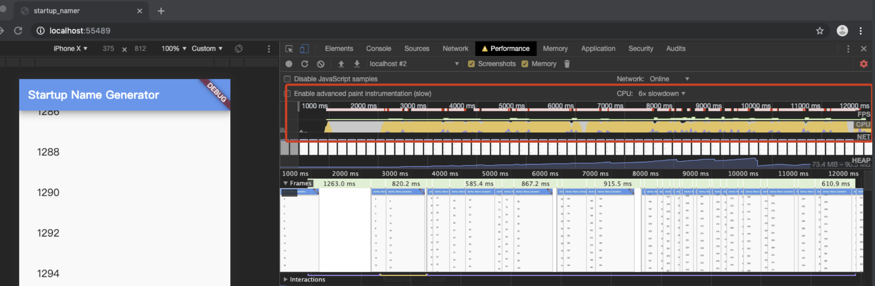This screenshot has width=875, height=286.
Task: Toggle the Screenshots checkbox
Action: 471,64
